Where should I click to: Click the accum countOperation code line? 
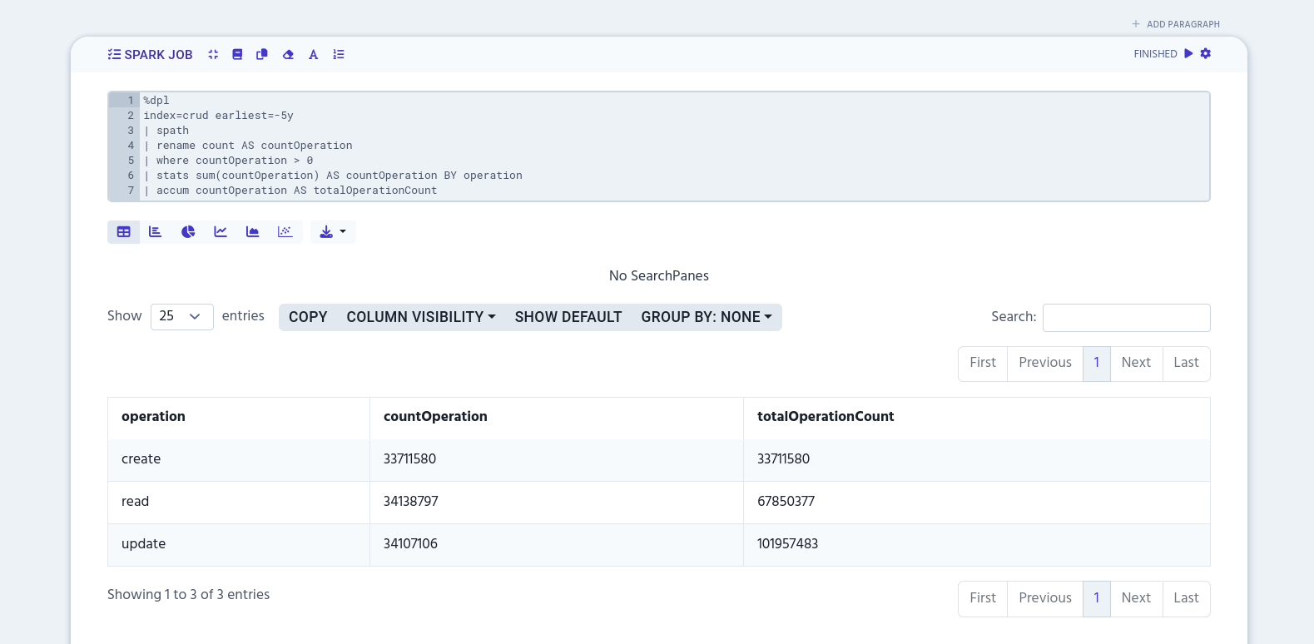(x=290, y=191)
